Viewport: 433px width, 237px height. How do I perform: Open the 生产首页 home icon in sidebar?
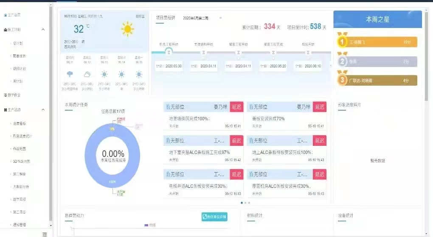[x=5, y=15]
